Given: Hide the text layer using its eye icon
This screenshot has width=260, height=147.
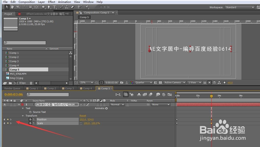Looking at the screenshot, I should pyautogui.click(x=5, y=104).
